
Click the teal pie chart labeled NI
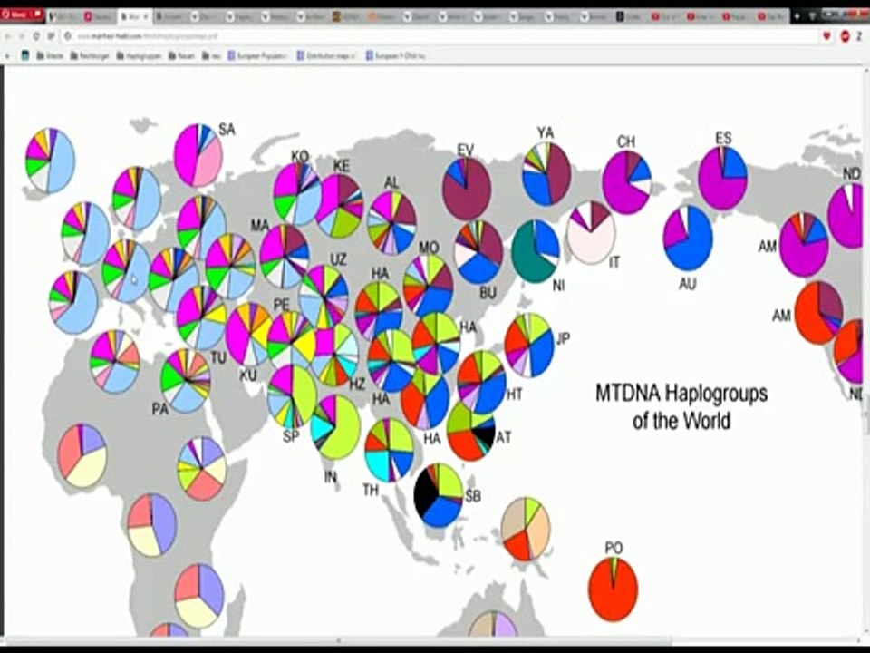536,251
